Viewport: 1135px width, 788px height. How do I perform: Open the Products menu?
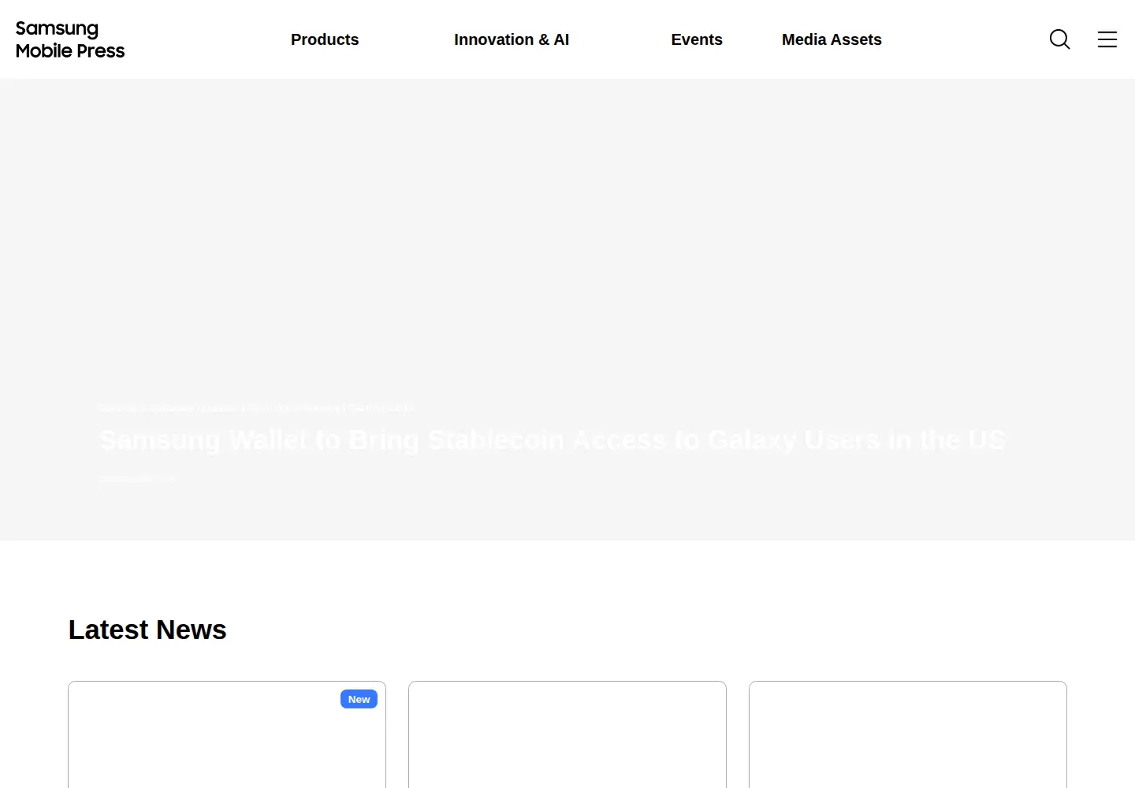(325, 39)
